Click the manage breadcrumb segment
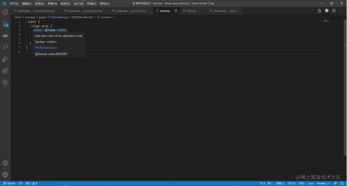347x186 pixels. click(x=30, y=17)
